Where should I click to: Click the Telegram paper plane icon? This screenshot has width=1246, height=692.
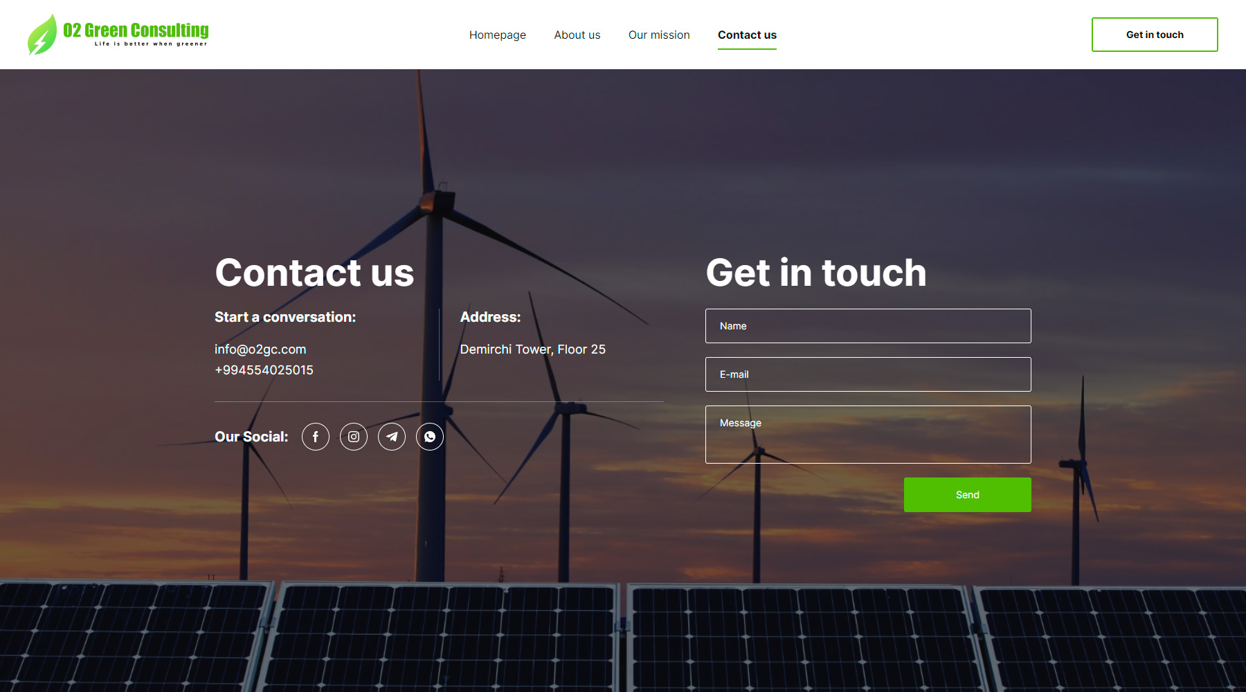[392, 437]
